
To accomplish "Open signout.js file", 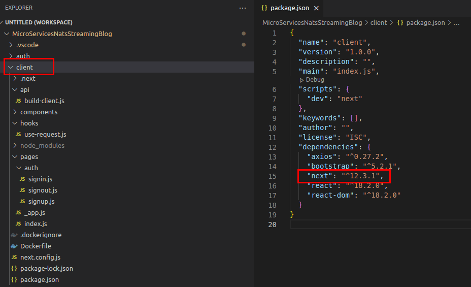I will click(x=43, y=190).
